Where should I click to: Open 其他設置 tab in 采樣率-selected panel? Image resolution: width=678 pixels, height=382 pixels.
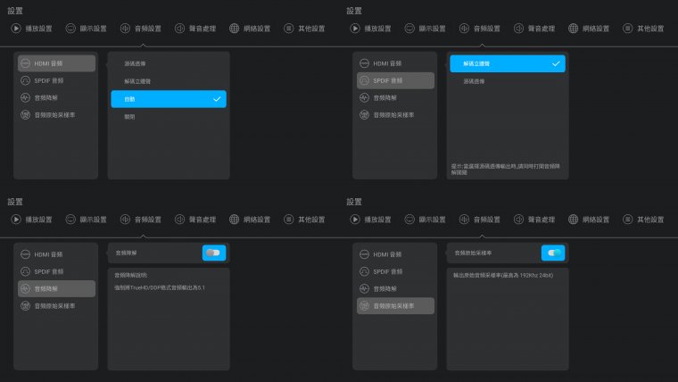click(x=643, y=220)
